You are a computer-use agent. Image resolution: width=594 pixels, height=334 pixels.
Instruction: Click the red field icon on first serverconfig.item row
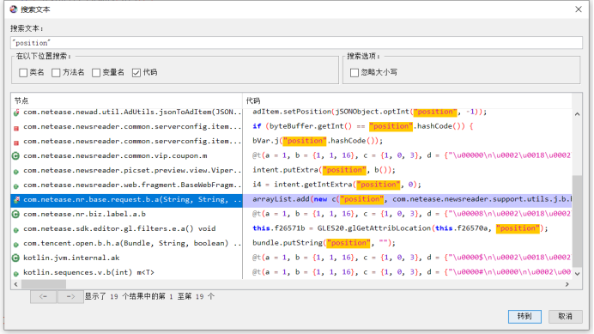point(16,128)
